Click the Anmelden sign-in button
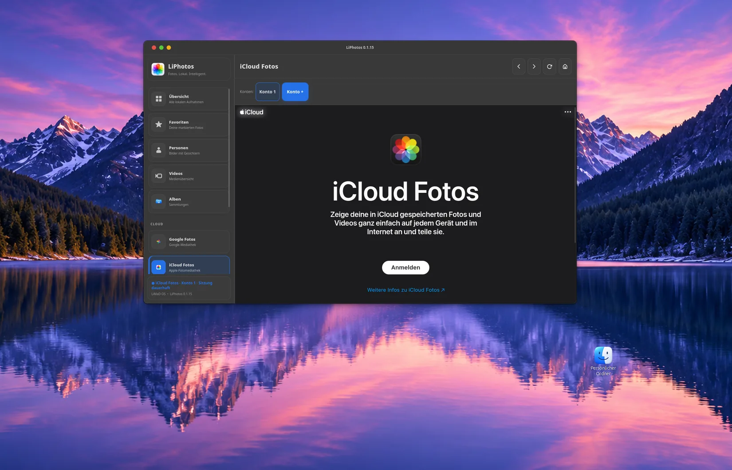The image size is (732, 470). click(405, 267)
